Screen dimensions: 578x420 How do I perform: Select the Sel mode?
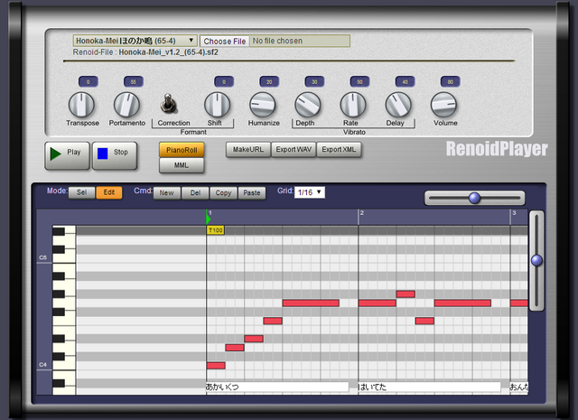81,192
